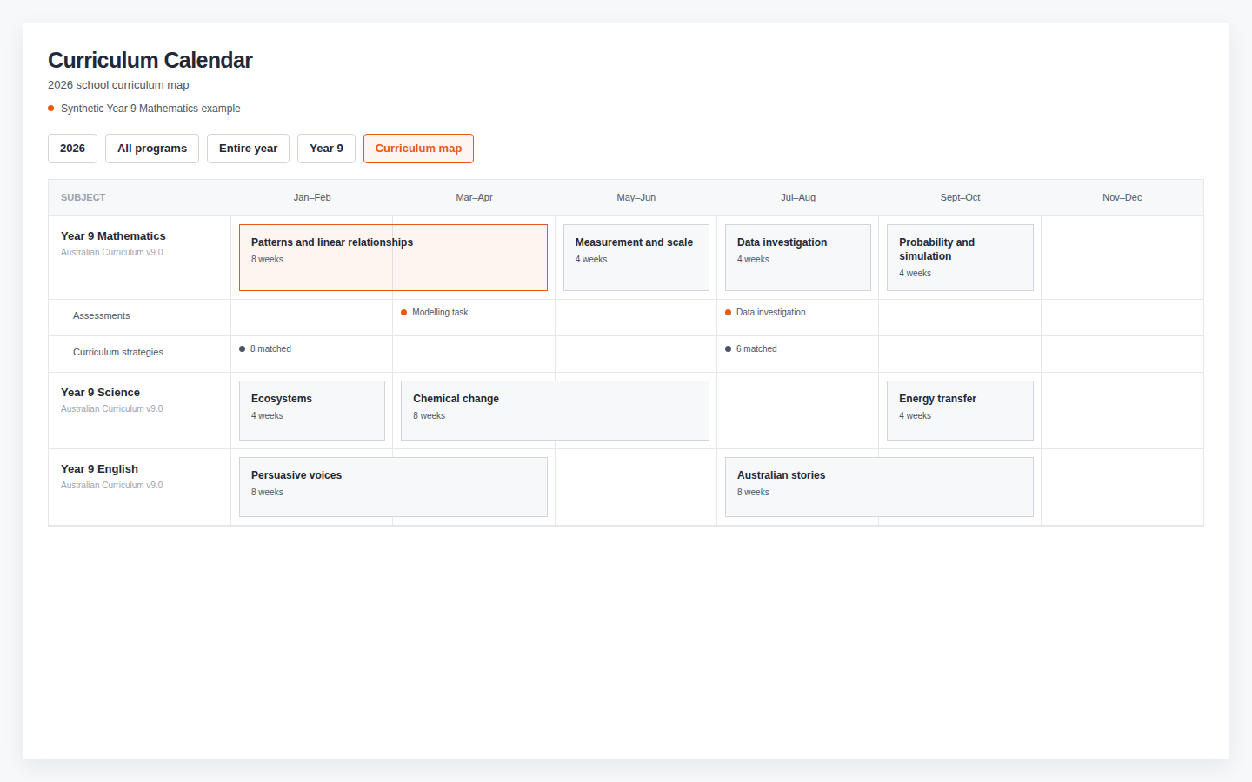Open the Chemical change unit card
The width and height of the screenshot is (1252, 782).
pos(555,410)
